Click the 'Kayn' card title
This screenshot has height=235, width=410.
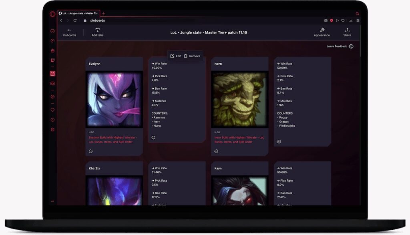click(218, 168)
